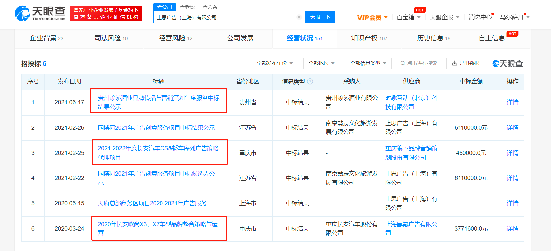Click the info type help question icon

tap(310, 82)
